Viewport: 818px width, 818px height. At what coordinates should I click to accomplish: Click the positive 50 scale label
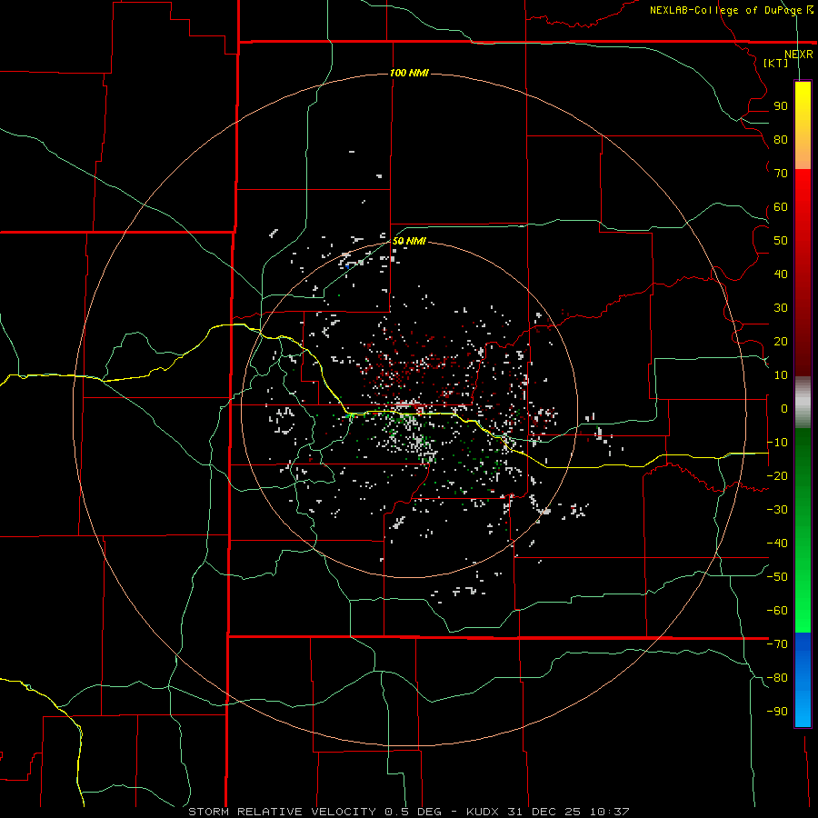781,241
